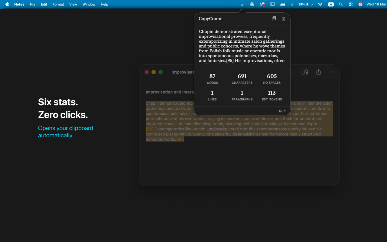Screen dimensions: 387x242
Task: Click the battery 39% indicator
Action: [305, 4]
